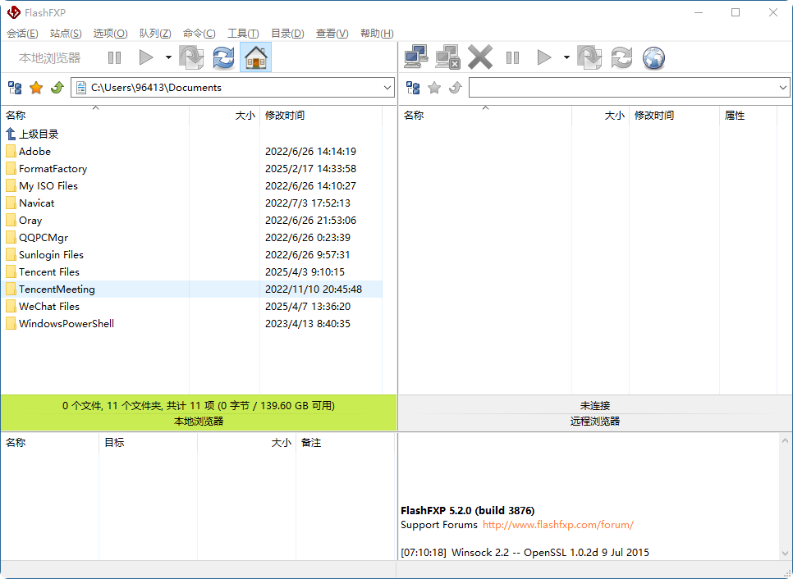
Task: Click the globe internet icon
Action: tap(654, 57)
